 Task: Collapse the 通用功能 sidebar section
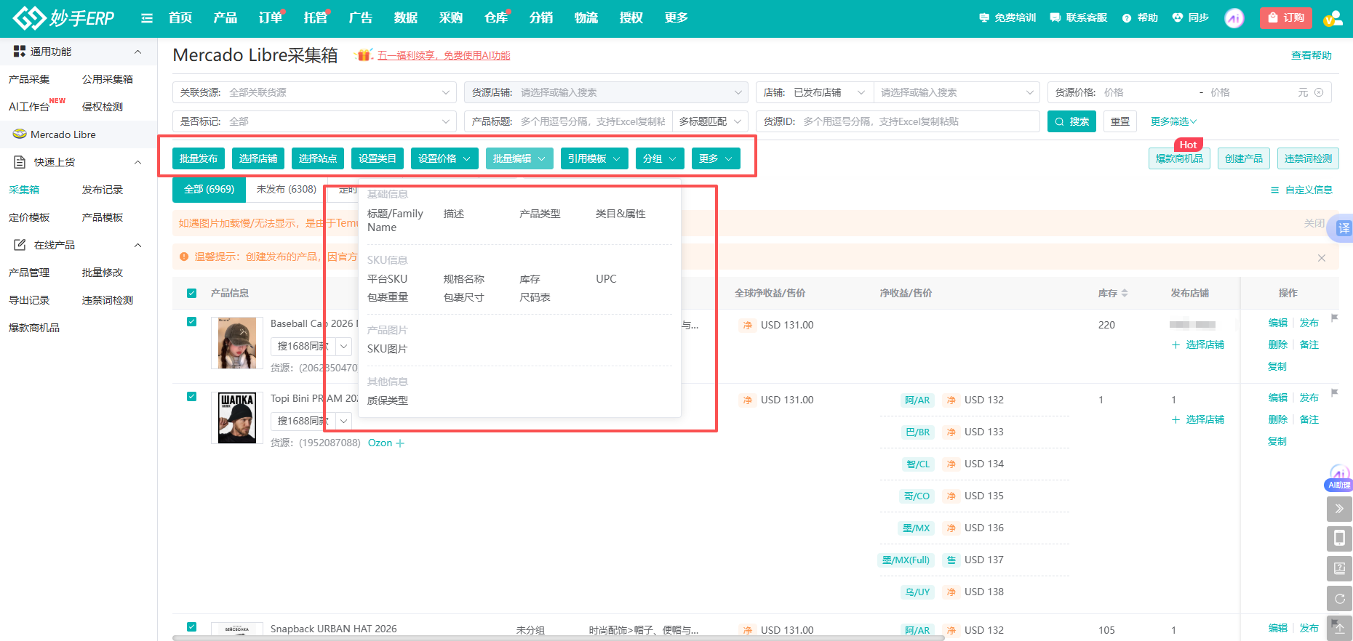click(x=137, y=52)
